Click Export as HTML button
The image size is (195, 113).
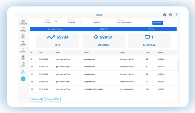pyautogui.click(x=53, y=99)
